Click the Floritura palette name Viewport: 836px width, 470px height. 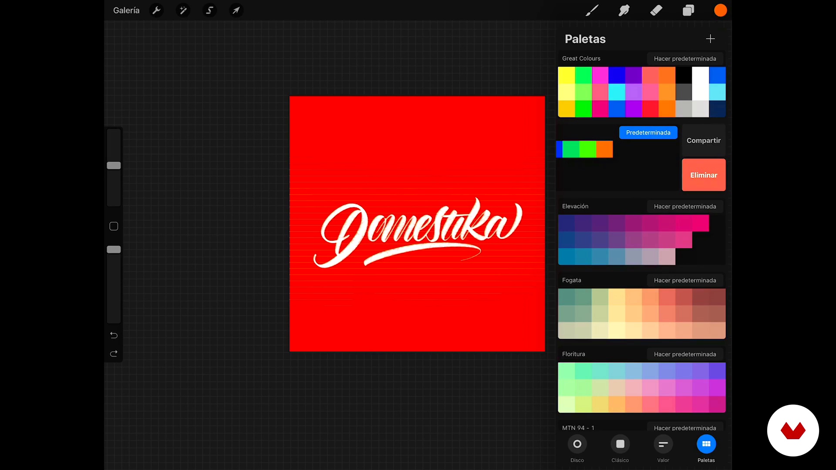[x=573, y=354]
